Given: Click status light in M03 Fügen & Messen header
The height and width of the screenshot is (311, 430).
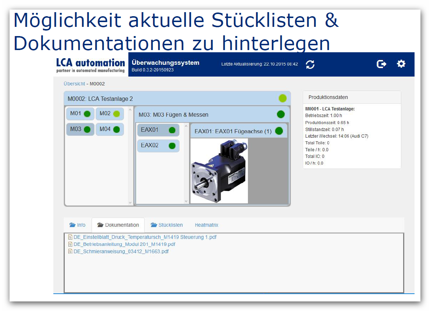Looking at the screenshot, I should click(281, 114).
